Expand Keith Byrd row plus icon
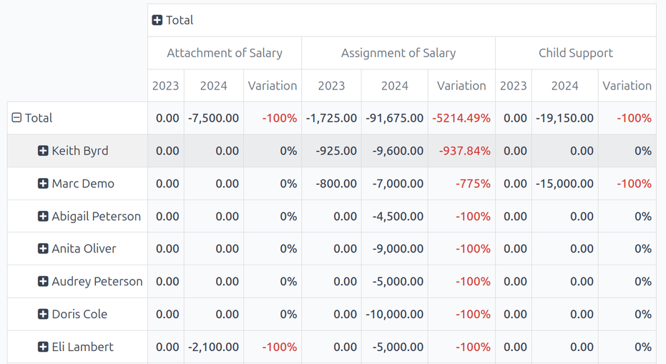Image resolution: width=666 pixels, height=364 pixels. point(43,151)
